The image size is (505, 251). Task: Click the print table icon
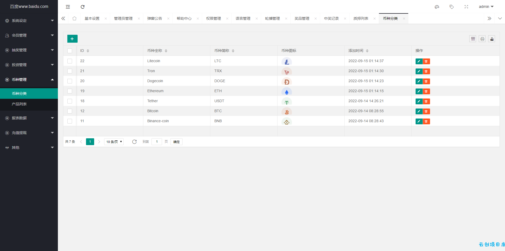point(482,39)
